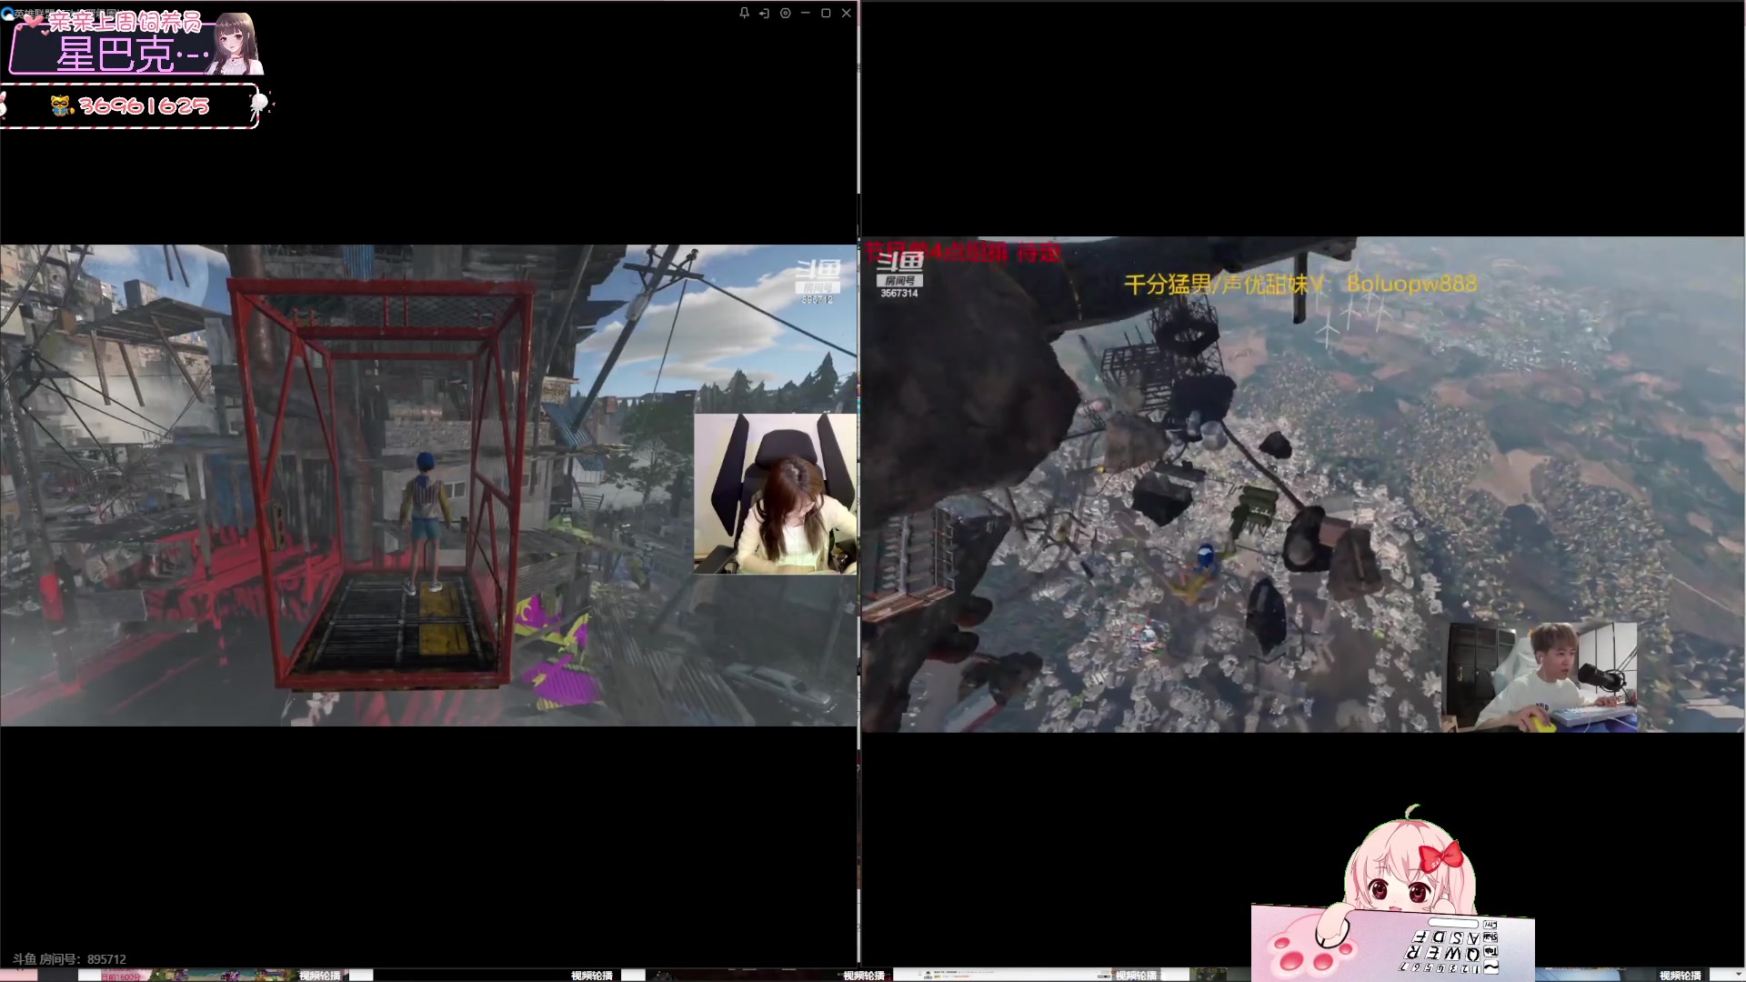The image size is (1746, 982).
Task: Minimize the left stream window
Action: coord(805,13)
